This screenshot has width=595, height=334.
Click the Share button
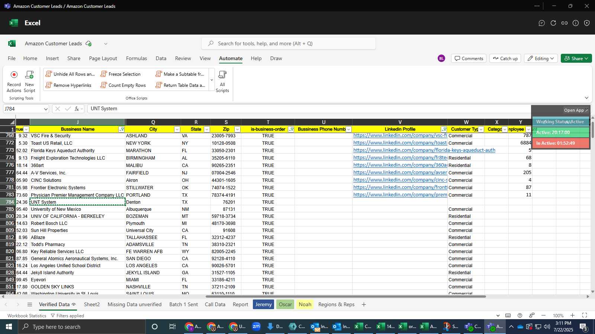tap(576, 59)
